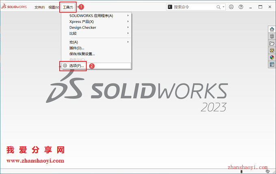Select 选项(P)... in Tools menu

96,65
